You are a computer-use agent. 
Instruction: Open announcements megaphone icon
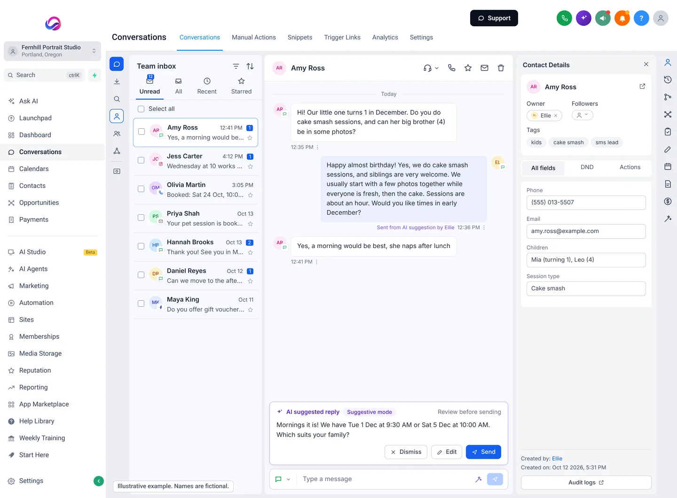[603, 18]
